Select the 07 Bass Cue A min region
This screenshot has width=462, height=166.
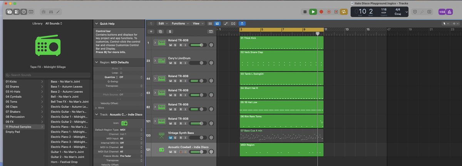(x=281, y=135)
